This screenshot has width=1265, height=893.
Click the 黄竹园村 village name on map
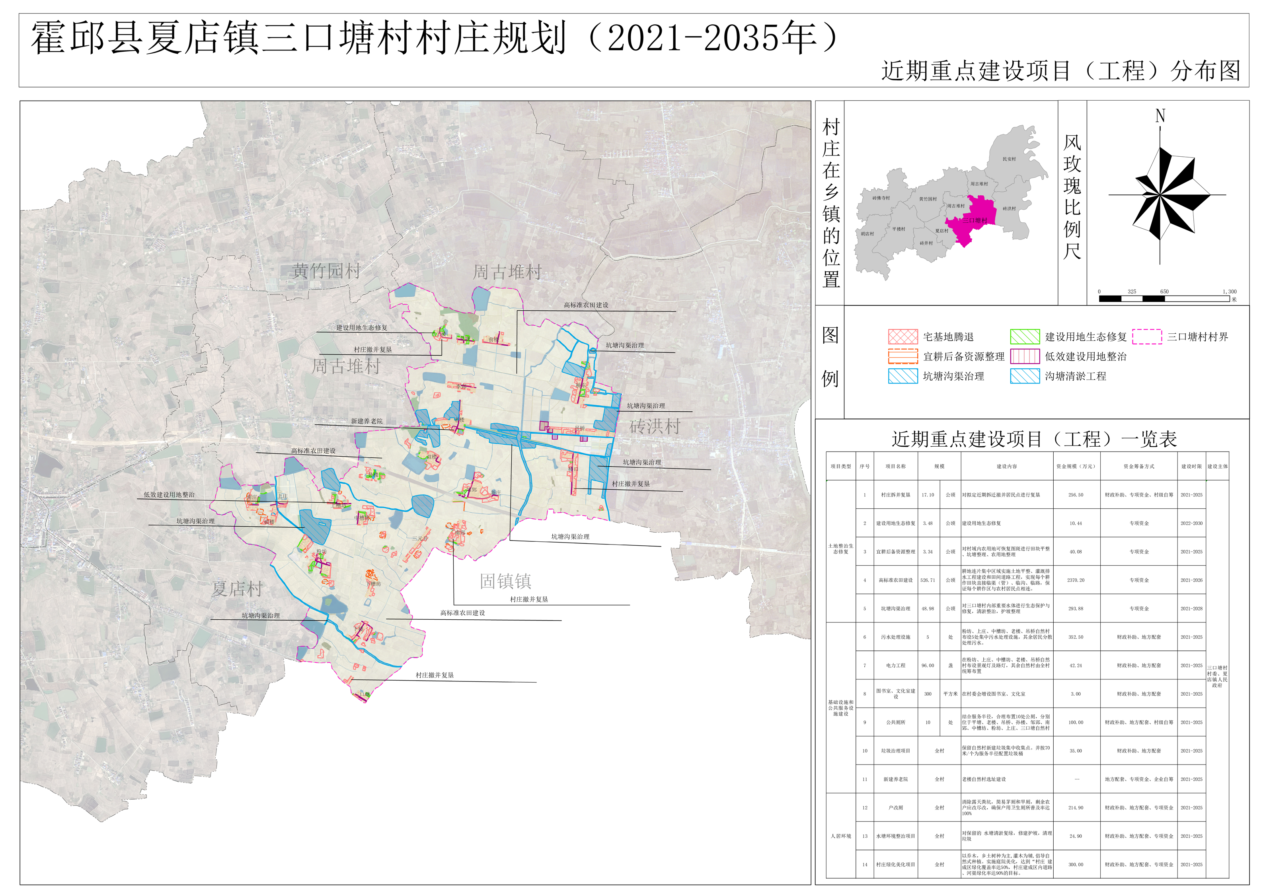tap(326, 270)
